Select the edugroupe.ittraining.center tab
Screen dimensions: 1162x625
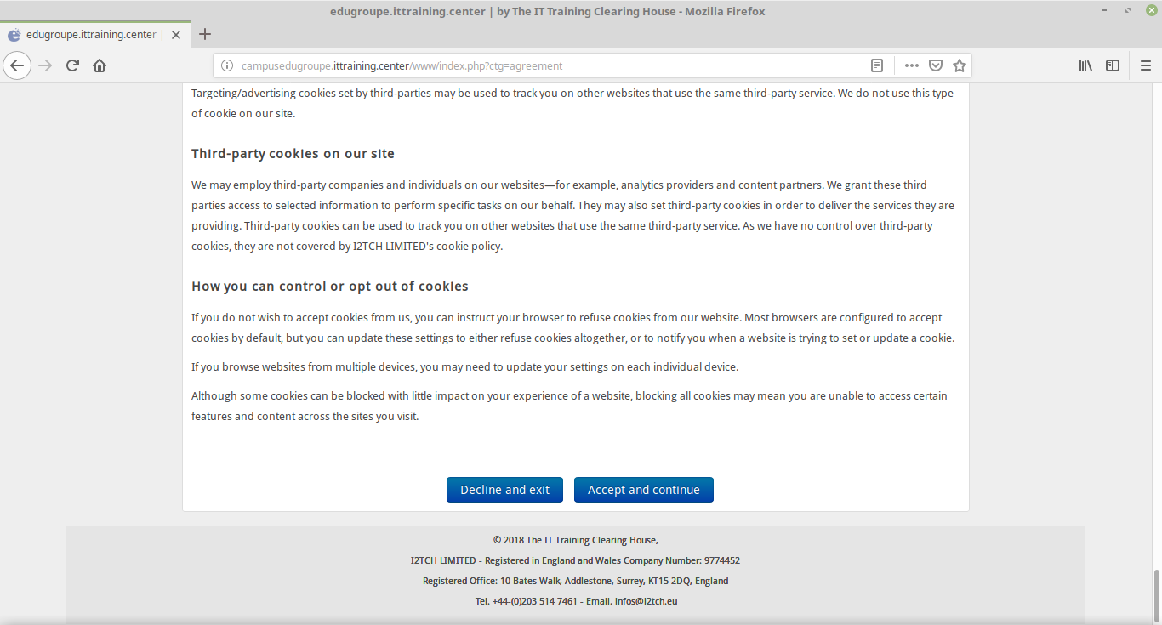pos(85,35)
